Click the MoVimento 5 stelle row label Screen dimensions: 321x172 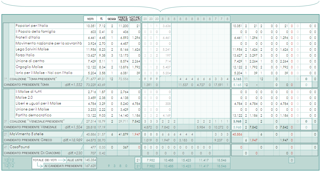[x=28, y=134]
